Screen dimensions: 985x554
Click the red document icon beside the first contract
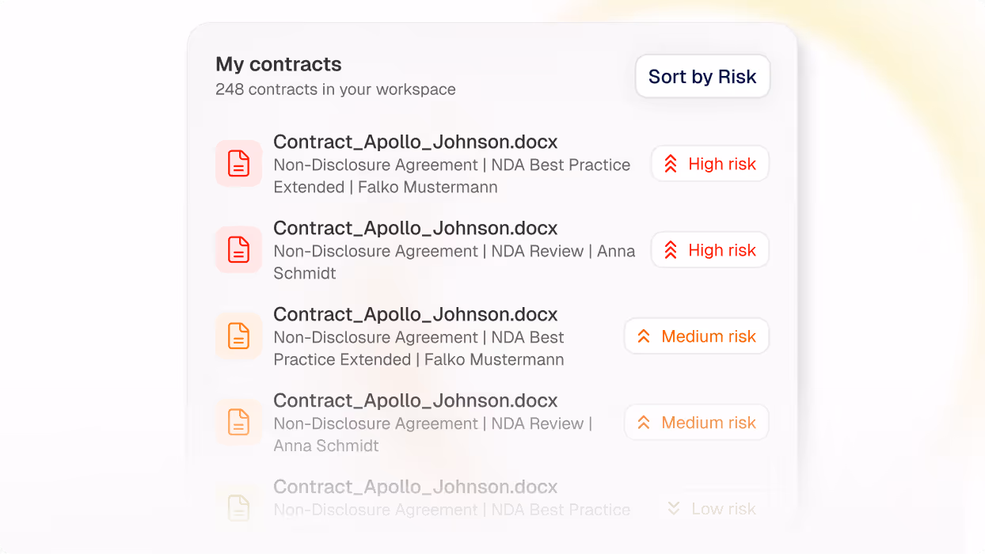point(238,163)
